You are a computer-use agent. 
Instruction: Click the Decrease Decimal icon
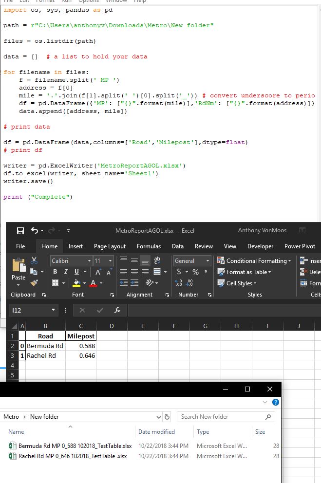click(x=189, y=283)
